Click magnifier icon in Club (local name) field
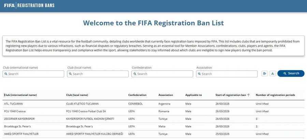The height and width of the screenshot is (139, 307). pyautogui.click(x=71, y=74)
